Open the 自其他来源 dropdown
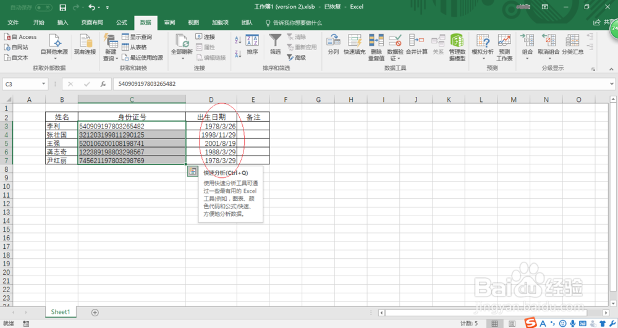The height and width of the screenshot is (328, 618). tap(54, 46)
